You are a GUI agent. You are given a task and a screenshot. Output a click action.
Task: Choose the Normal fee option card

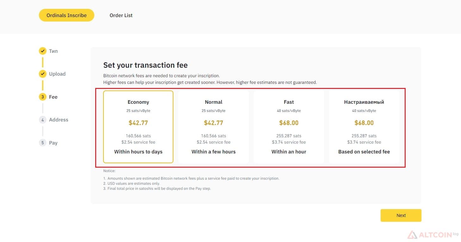click(x=214, y=127)
